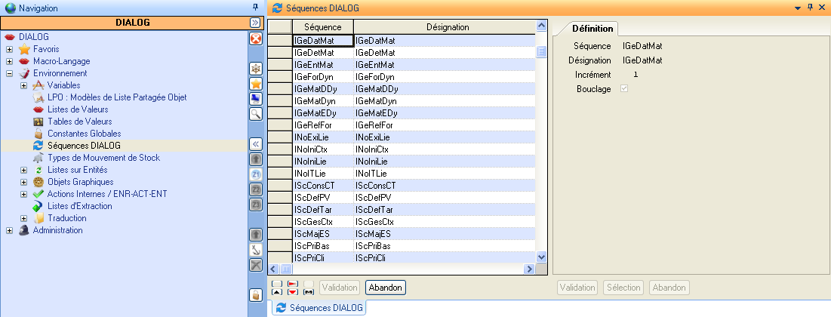The height and width of the screenshot is (317, 831).
Task: Click Validation button in definition panel
Action: click(x=577, y=288)
